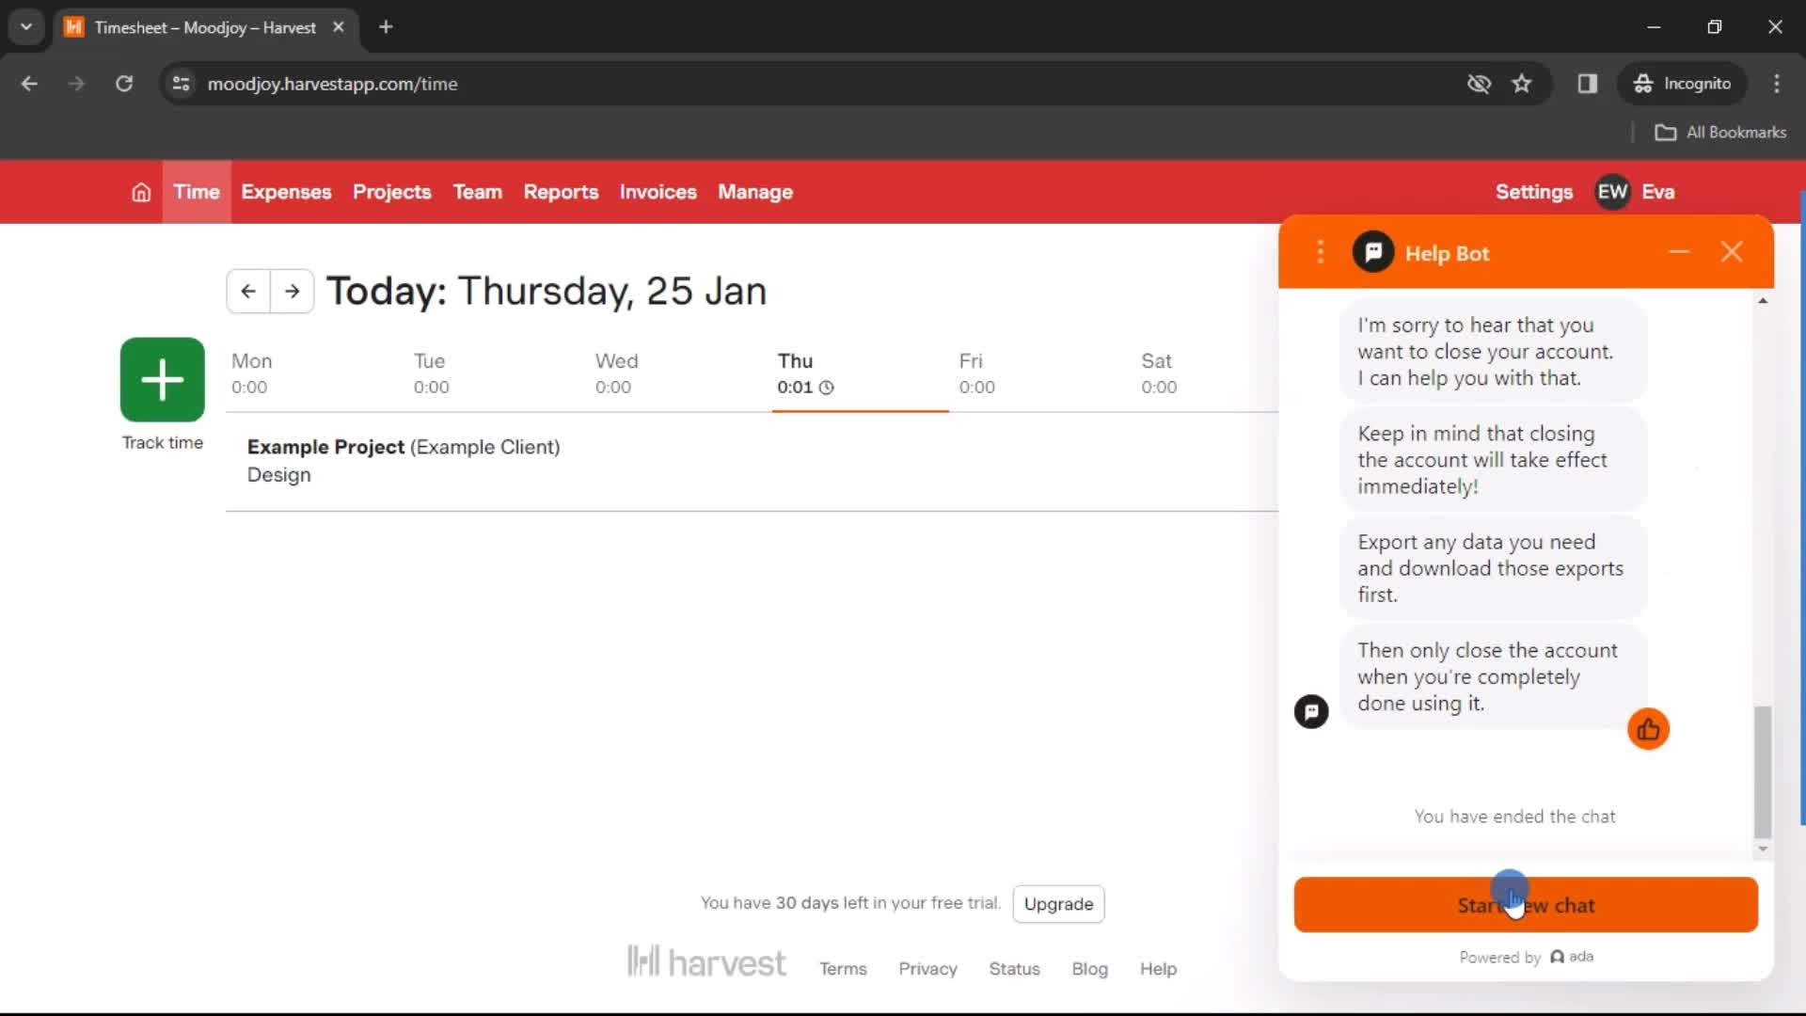
Task: Click 'Export any data you need' message
Action: click(1493, 568)
